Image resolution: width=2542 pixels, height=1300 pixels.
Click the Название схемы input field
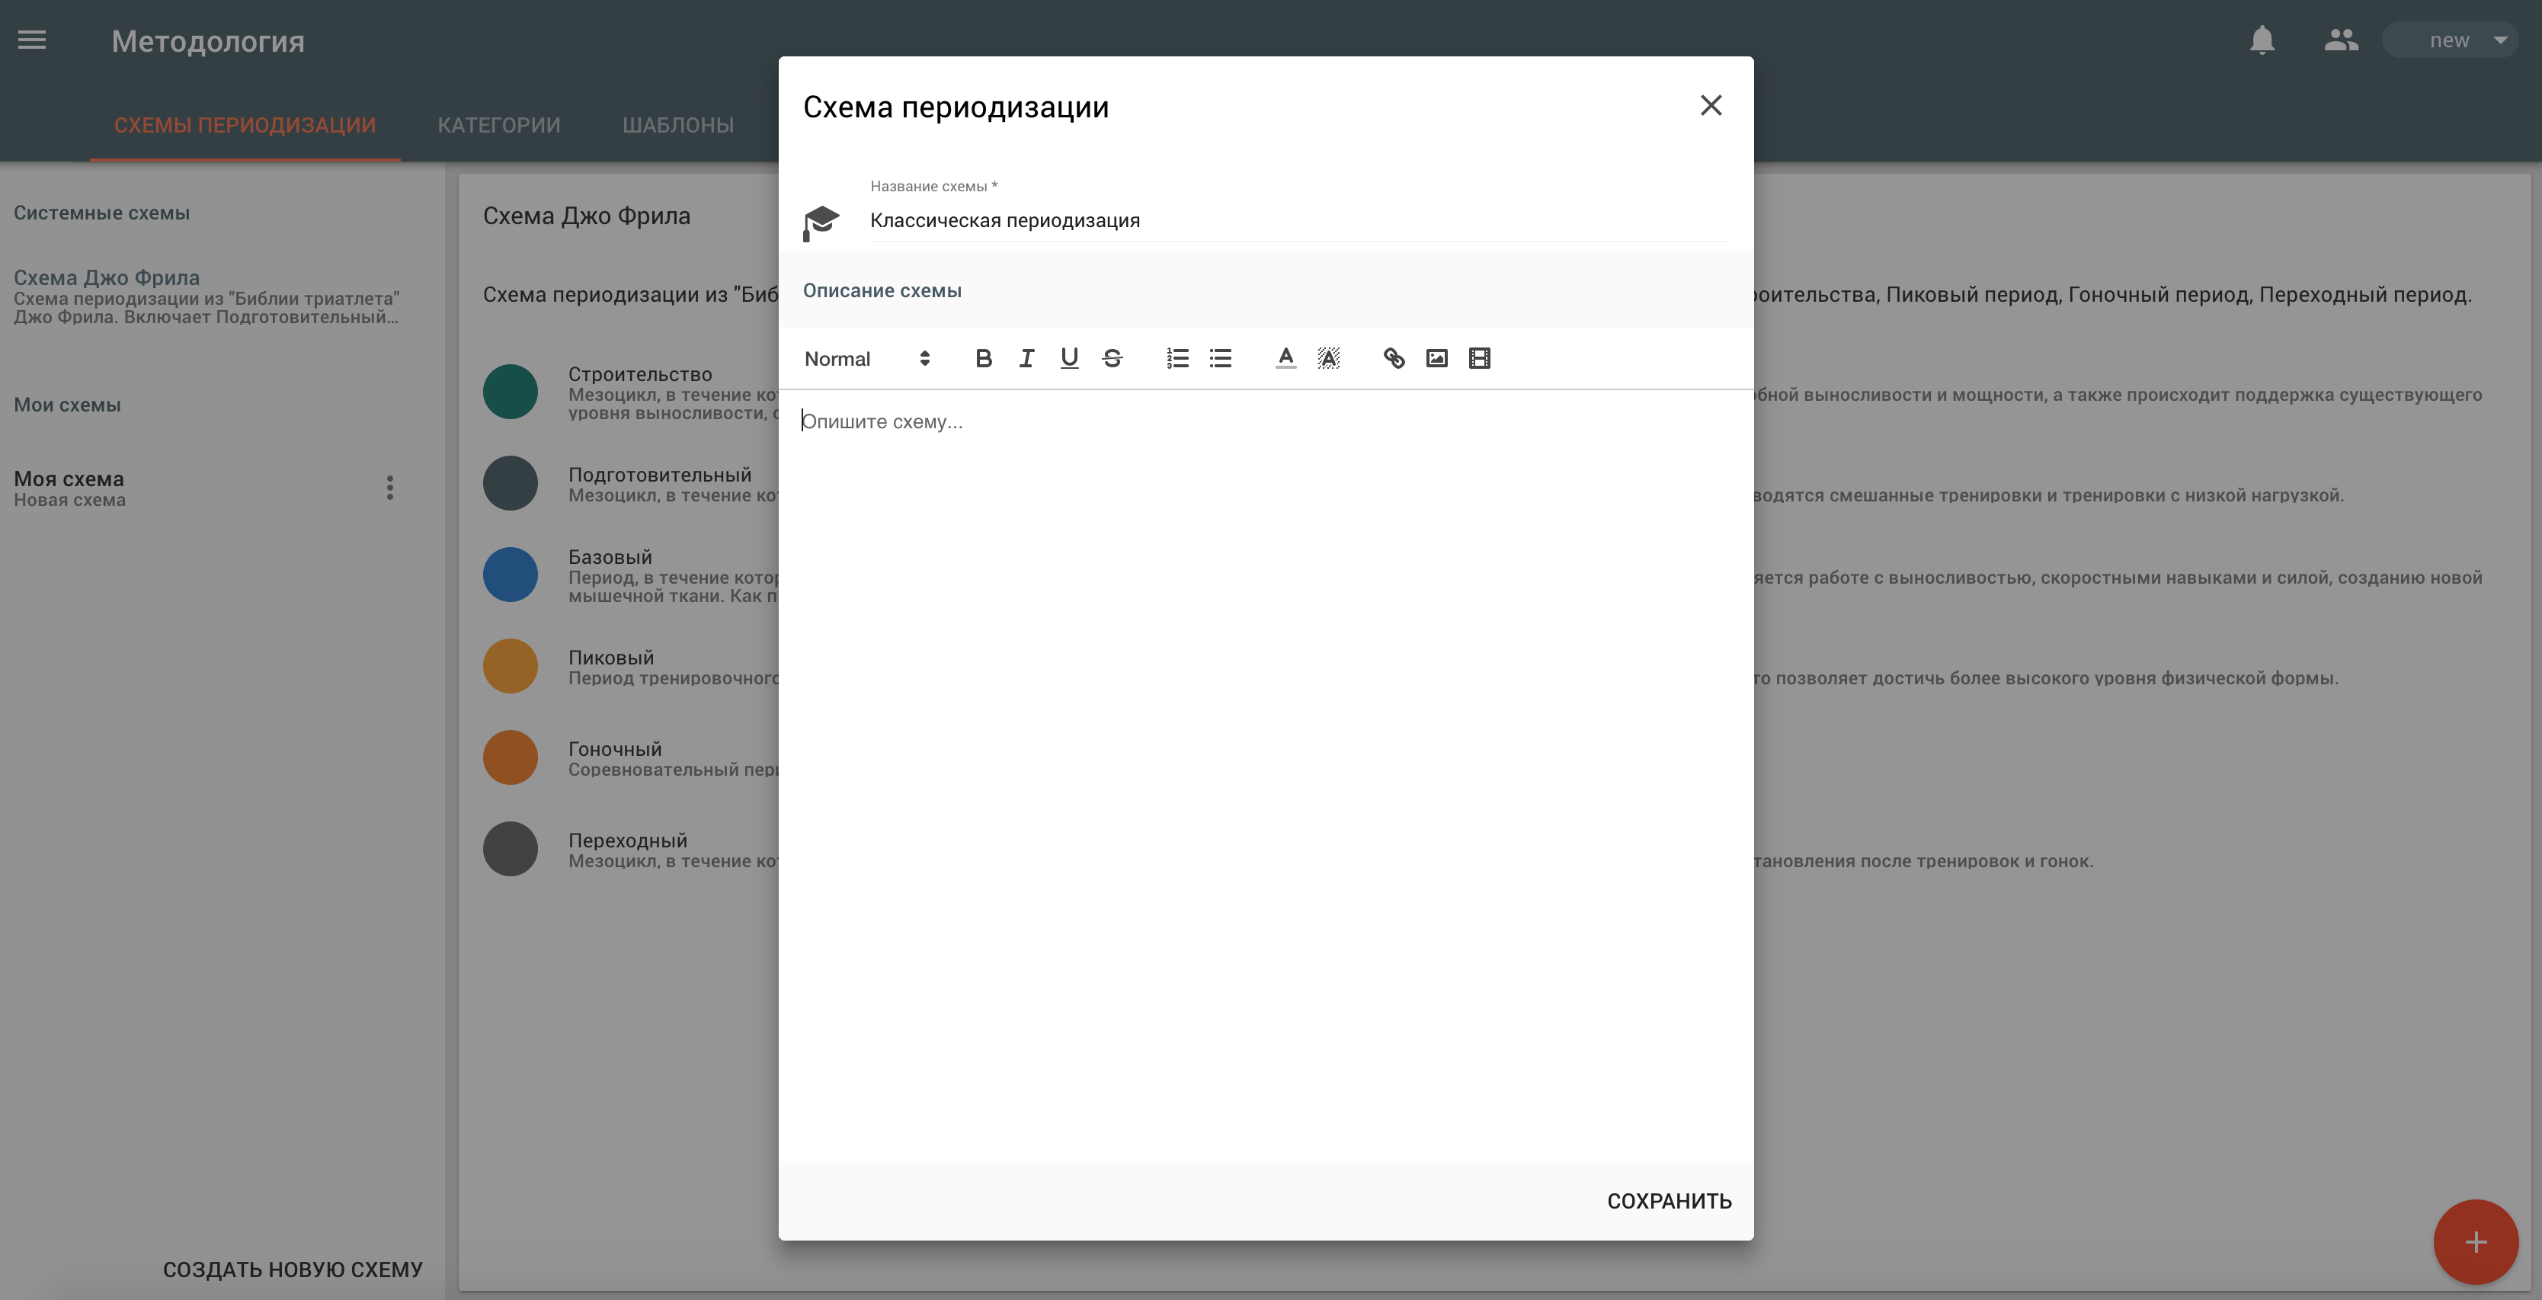point(1298,219)
